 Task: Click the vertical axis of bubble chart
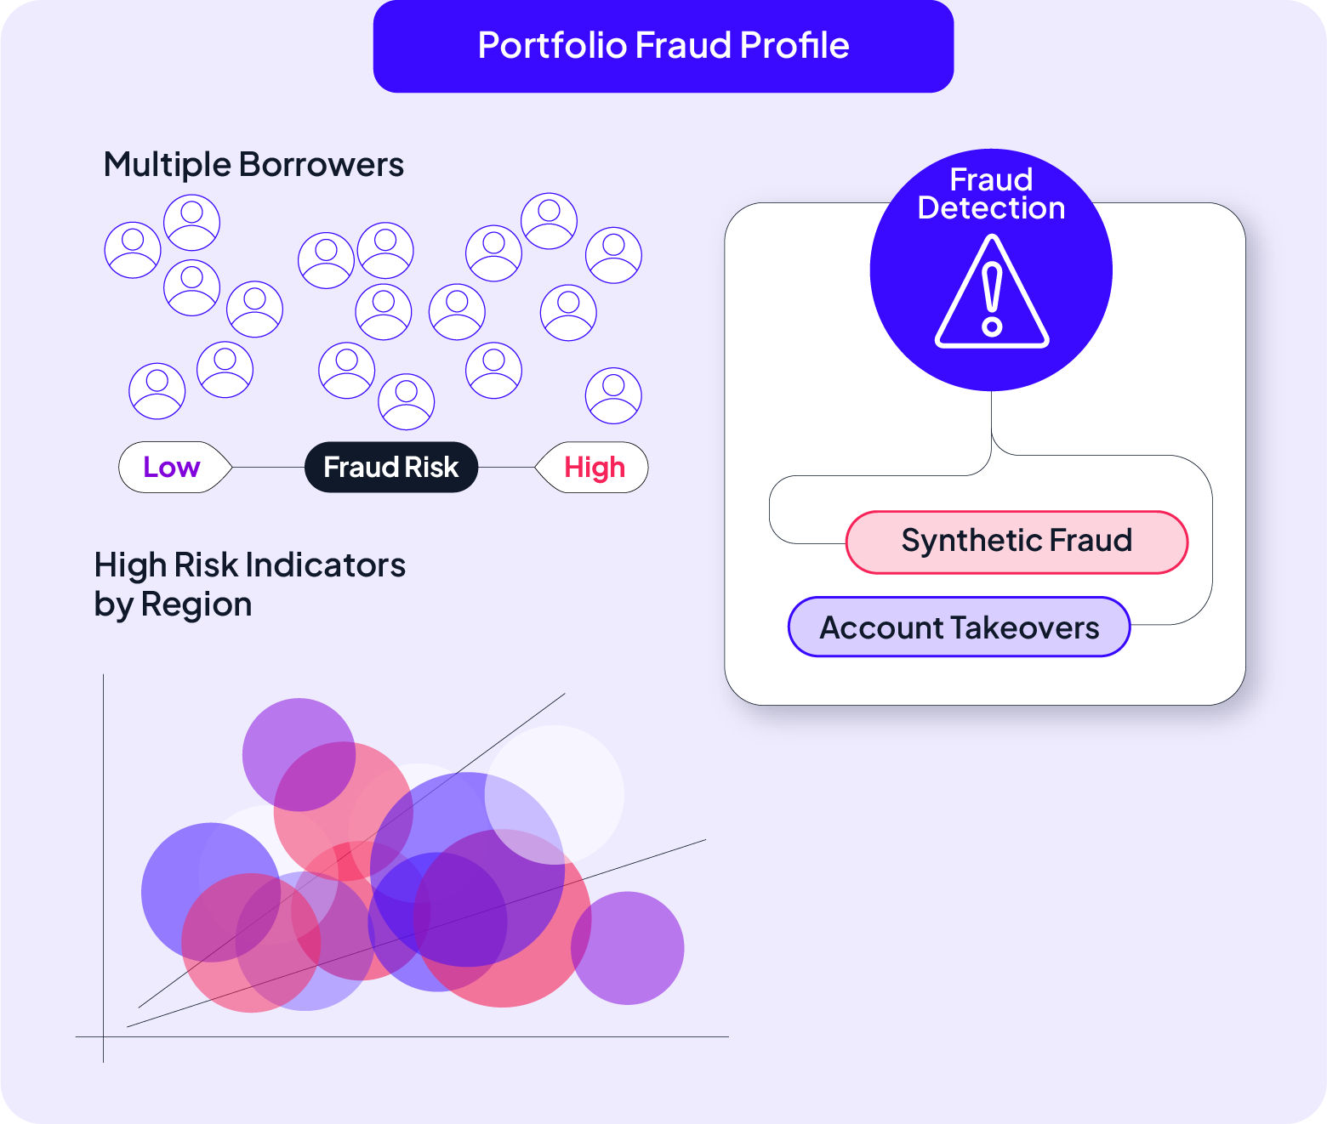pyautogui.click(x=104, y=867)
